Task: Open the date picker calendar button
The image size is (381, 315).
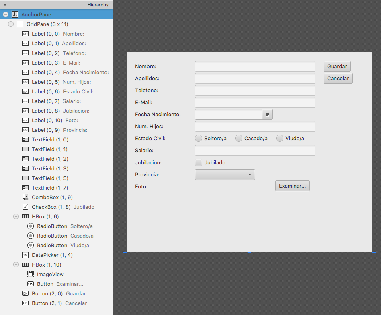Action: pos(267,115)
